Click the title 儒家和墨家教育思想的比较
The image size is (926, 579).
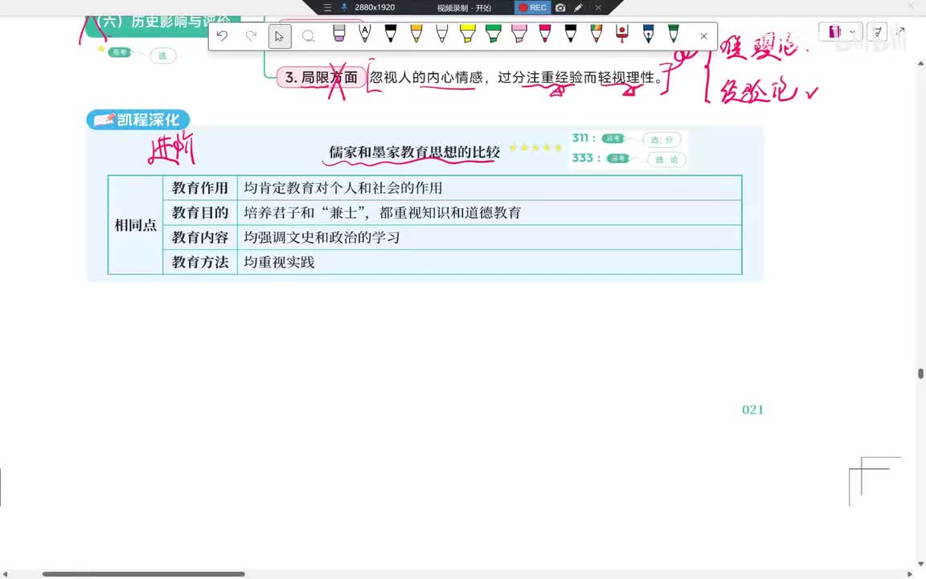(x=415, y=152)
